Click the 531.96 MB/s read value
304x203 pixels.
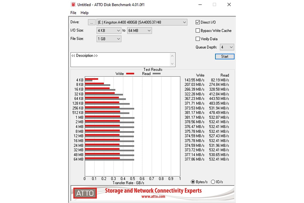(x=219, y=145)
